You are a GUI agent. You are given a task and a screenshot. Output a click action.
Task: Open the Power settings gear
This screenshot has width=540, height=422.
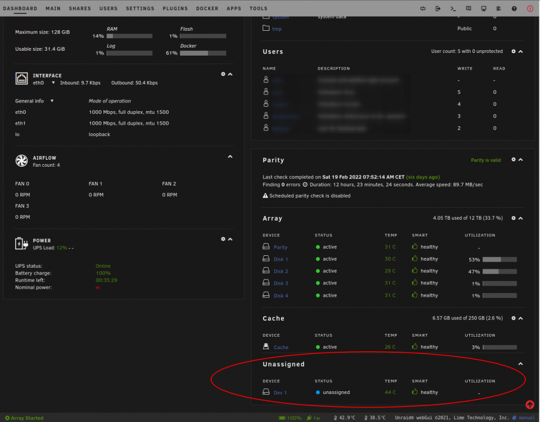point(223,239)
